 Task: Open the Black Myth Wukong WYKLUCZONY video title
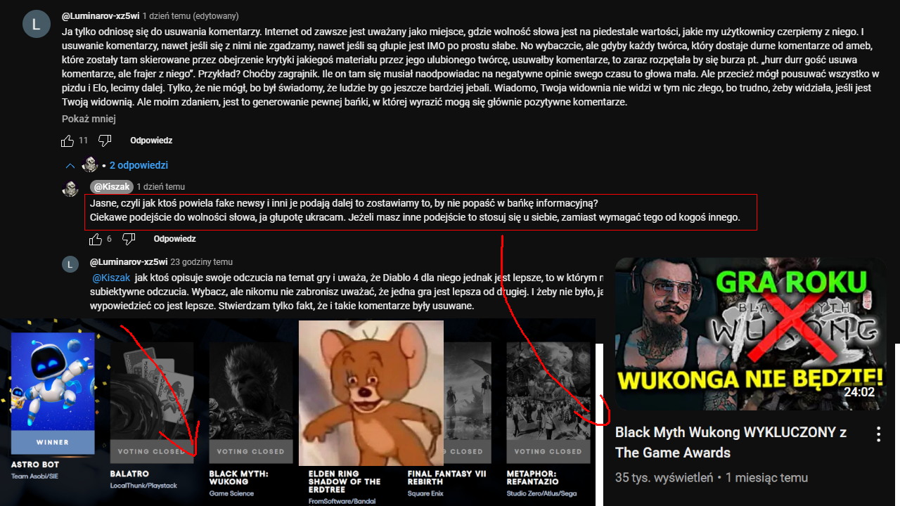(731, 442)
